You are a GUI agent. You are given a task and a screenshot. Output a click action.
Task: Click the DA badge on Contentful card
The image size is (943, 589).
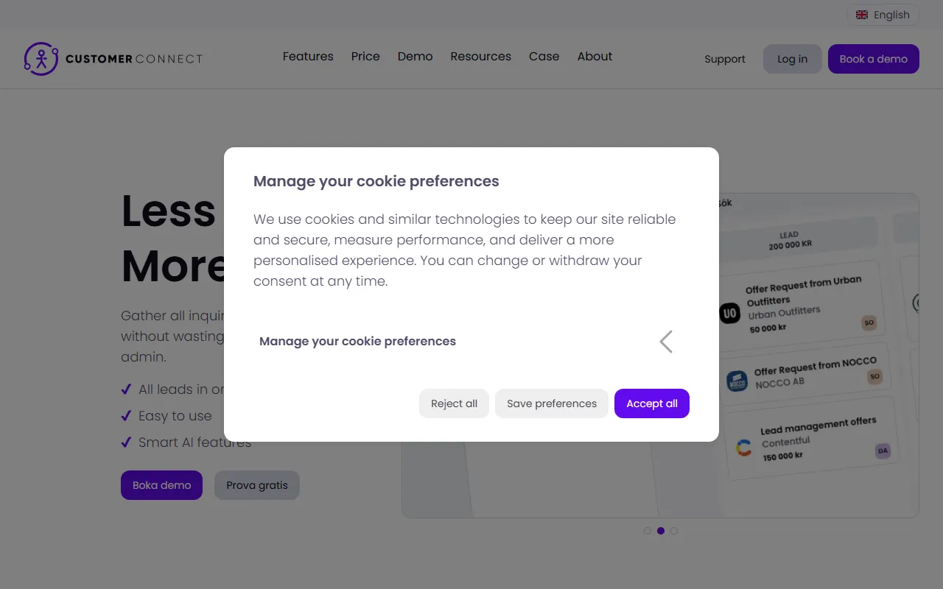pos(883,451)
